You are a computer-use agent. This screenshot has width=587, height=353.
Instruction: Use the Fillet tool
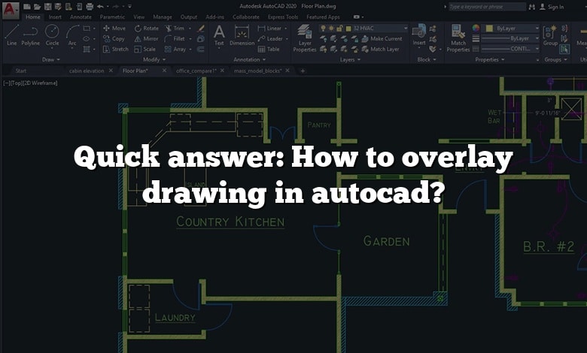tap(175, 39)
